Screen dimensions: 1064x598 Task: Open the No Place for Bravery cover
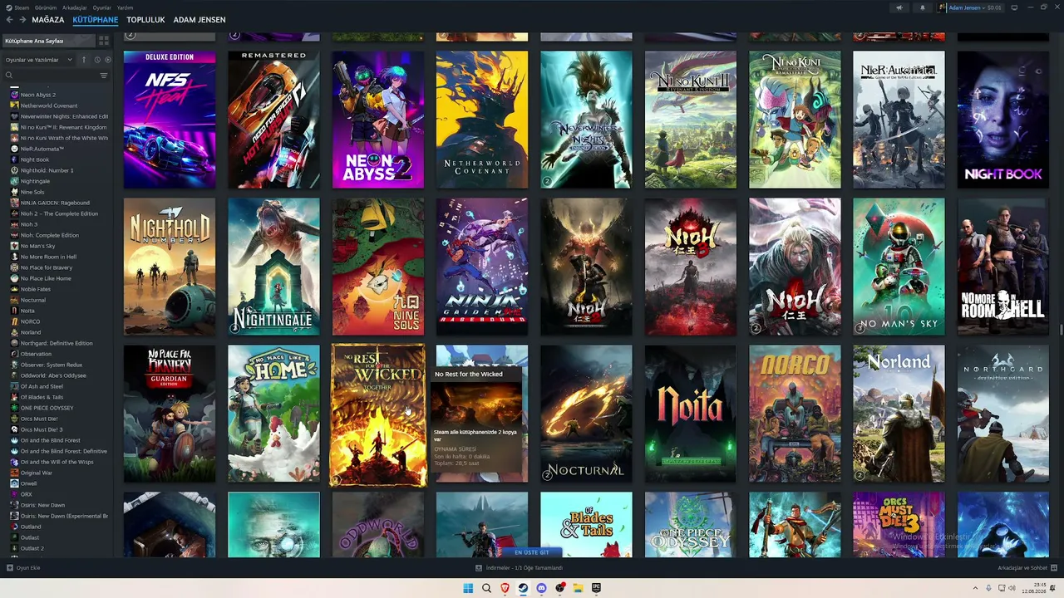click(170, 414)
